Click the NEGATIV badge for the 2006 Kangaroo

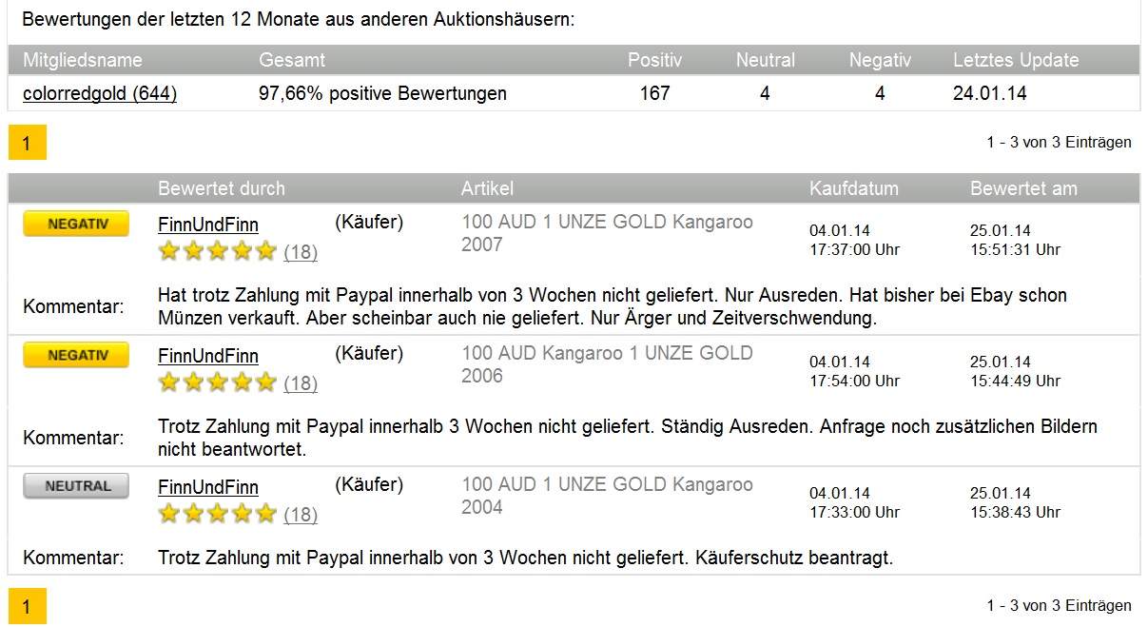tap(76, 355)
